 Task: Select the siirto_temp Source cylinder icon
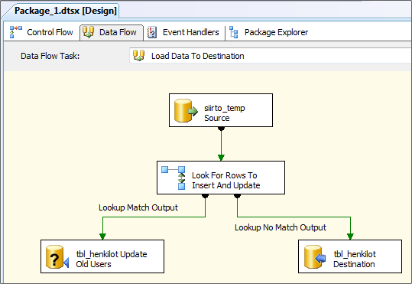click(186, 110)
